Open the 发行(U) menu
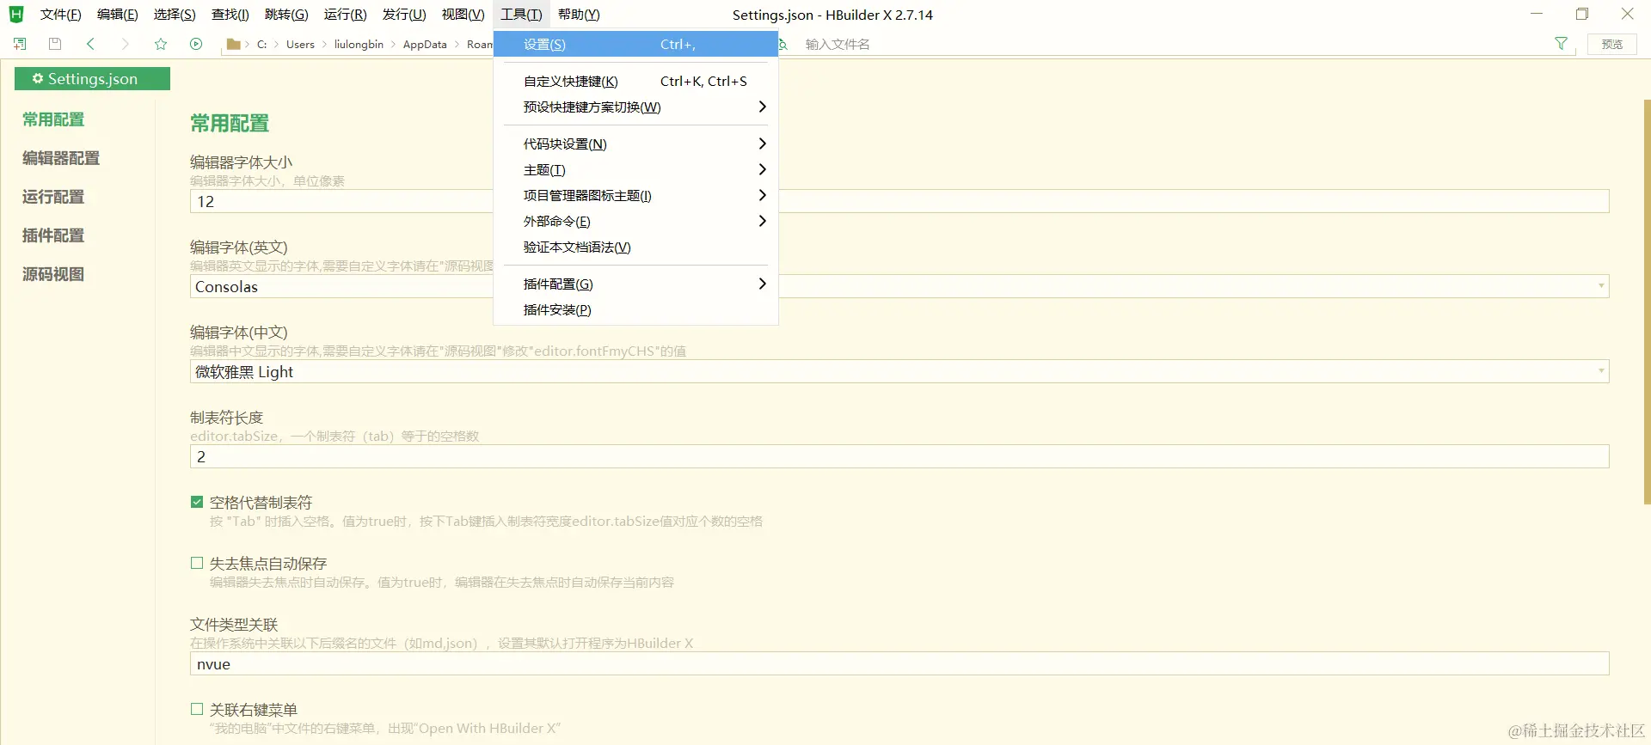Screen dimensions: 1651x745 [x=404, y=15]
